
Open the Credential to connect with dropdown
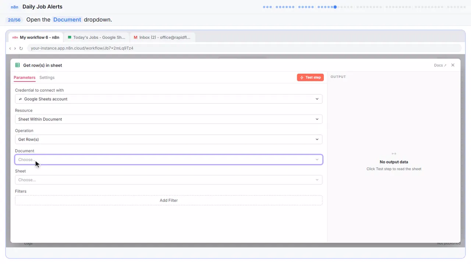169,99
